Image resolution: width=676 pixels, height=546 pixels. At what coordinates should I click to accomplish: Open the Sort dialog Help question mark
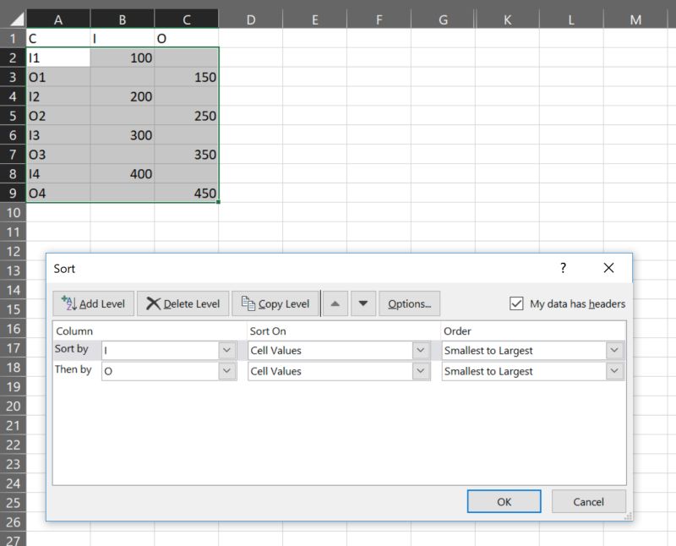tap(563, 268)
